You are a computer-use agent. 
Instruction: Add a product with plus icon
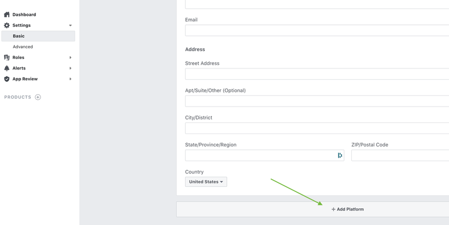[x=38, y=97]
